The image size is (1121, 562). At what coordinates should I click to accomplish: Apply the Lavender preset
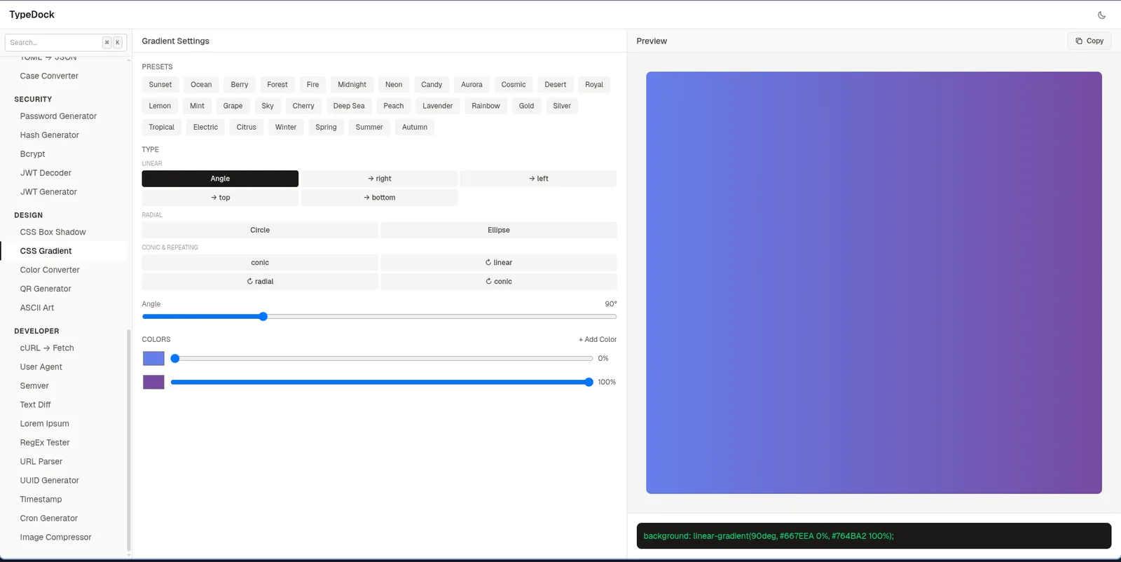click(x=438, y=106)
